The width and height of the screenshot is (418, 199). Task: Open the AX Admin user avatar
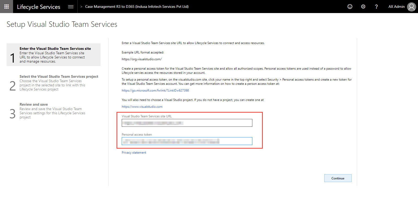(411, 7)
